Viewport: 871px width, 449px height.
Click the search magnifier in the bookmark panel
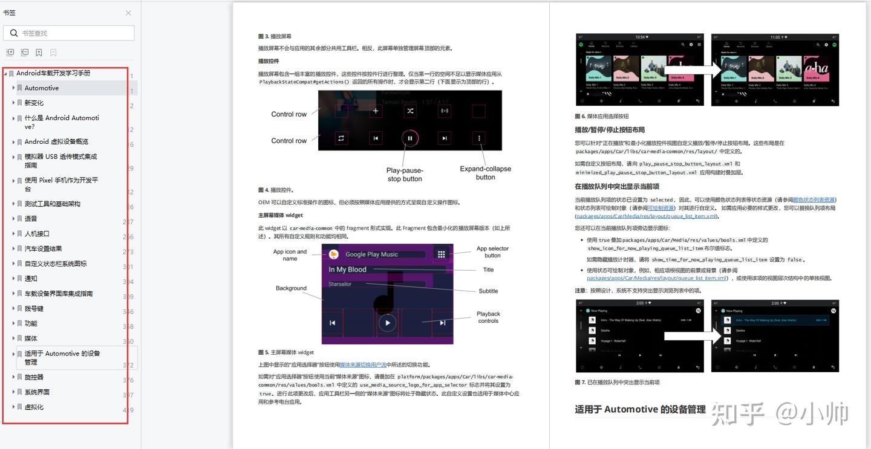pos(14,33)
